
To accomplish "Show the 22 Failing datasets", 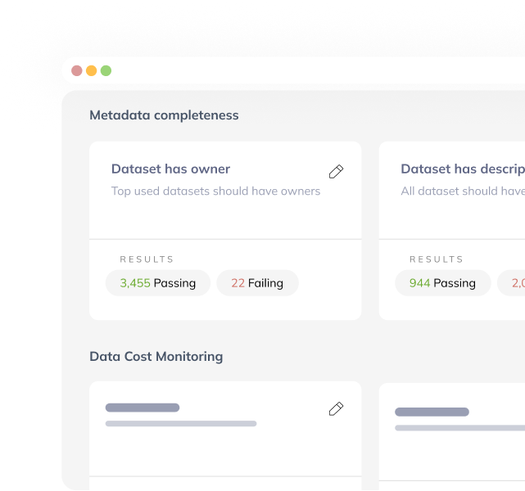I will coord(257,283).
